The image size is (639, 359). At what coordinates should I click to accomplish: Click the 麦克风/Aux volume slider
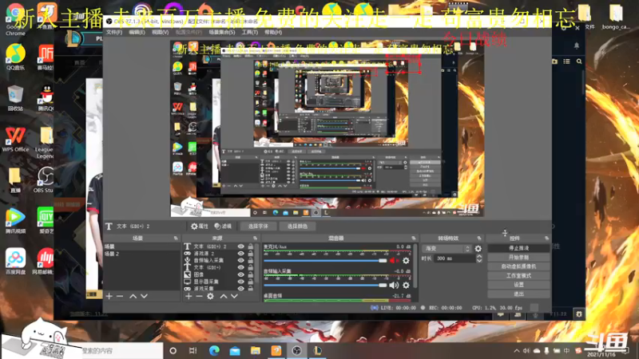click(x=325, y=261)
